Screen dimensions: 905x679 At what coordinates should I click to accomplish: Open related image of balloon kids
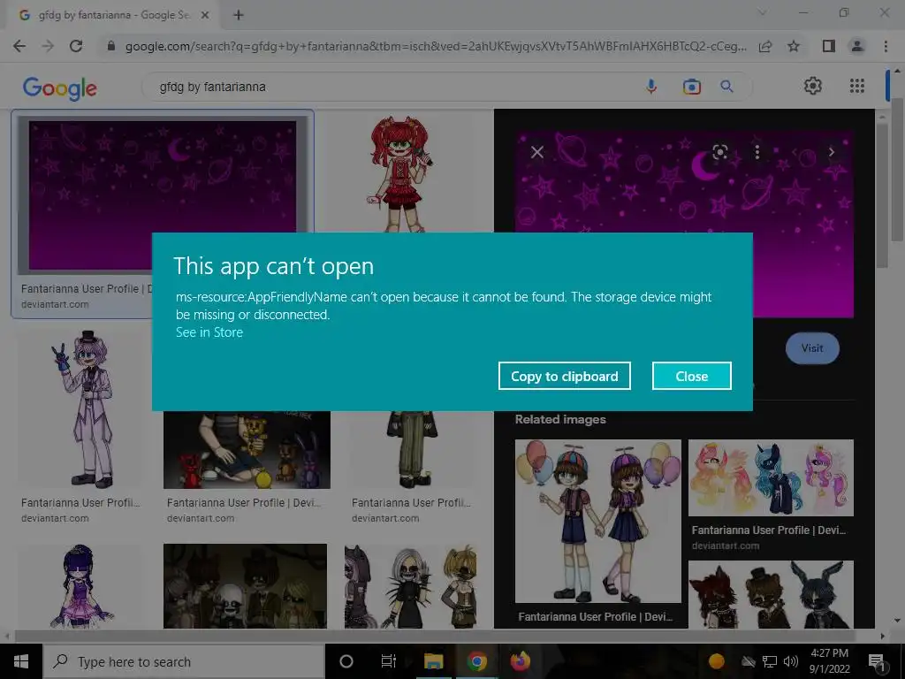(598, 521)
